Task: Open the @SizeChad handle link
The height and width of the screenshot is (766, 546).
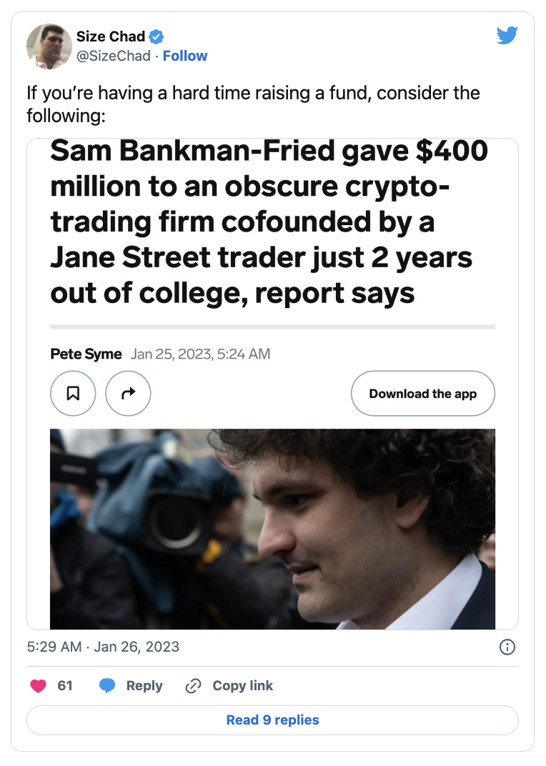Action: tap(114, 56)
